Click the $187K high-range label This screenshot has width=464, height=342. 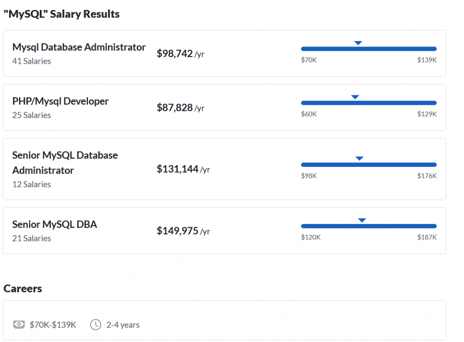[427, 237]
